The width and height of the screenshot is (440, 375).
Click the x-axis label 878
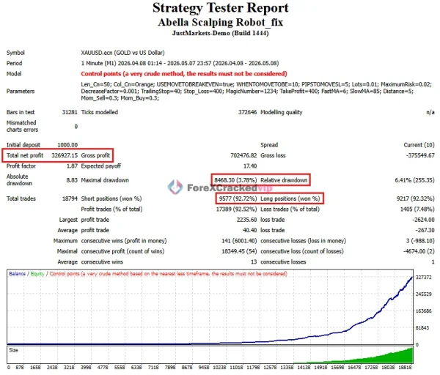20,367
